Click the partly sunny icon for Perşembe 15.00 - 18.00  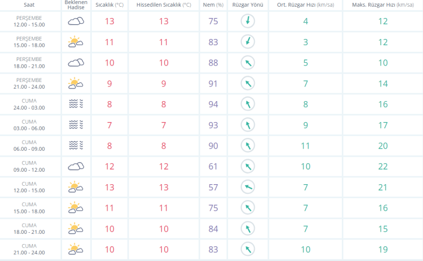pos(76,42)
